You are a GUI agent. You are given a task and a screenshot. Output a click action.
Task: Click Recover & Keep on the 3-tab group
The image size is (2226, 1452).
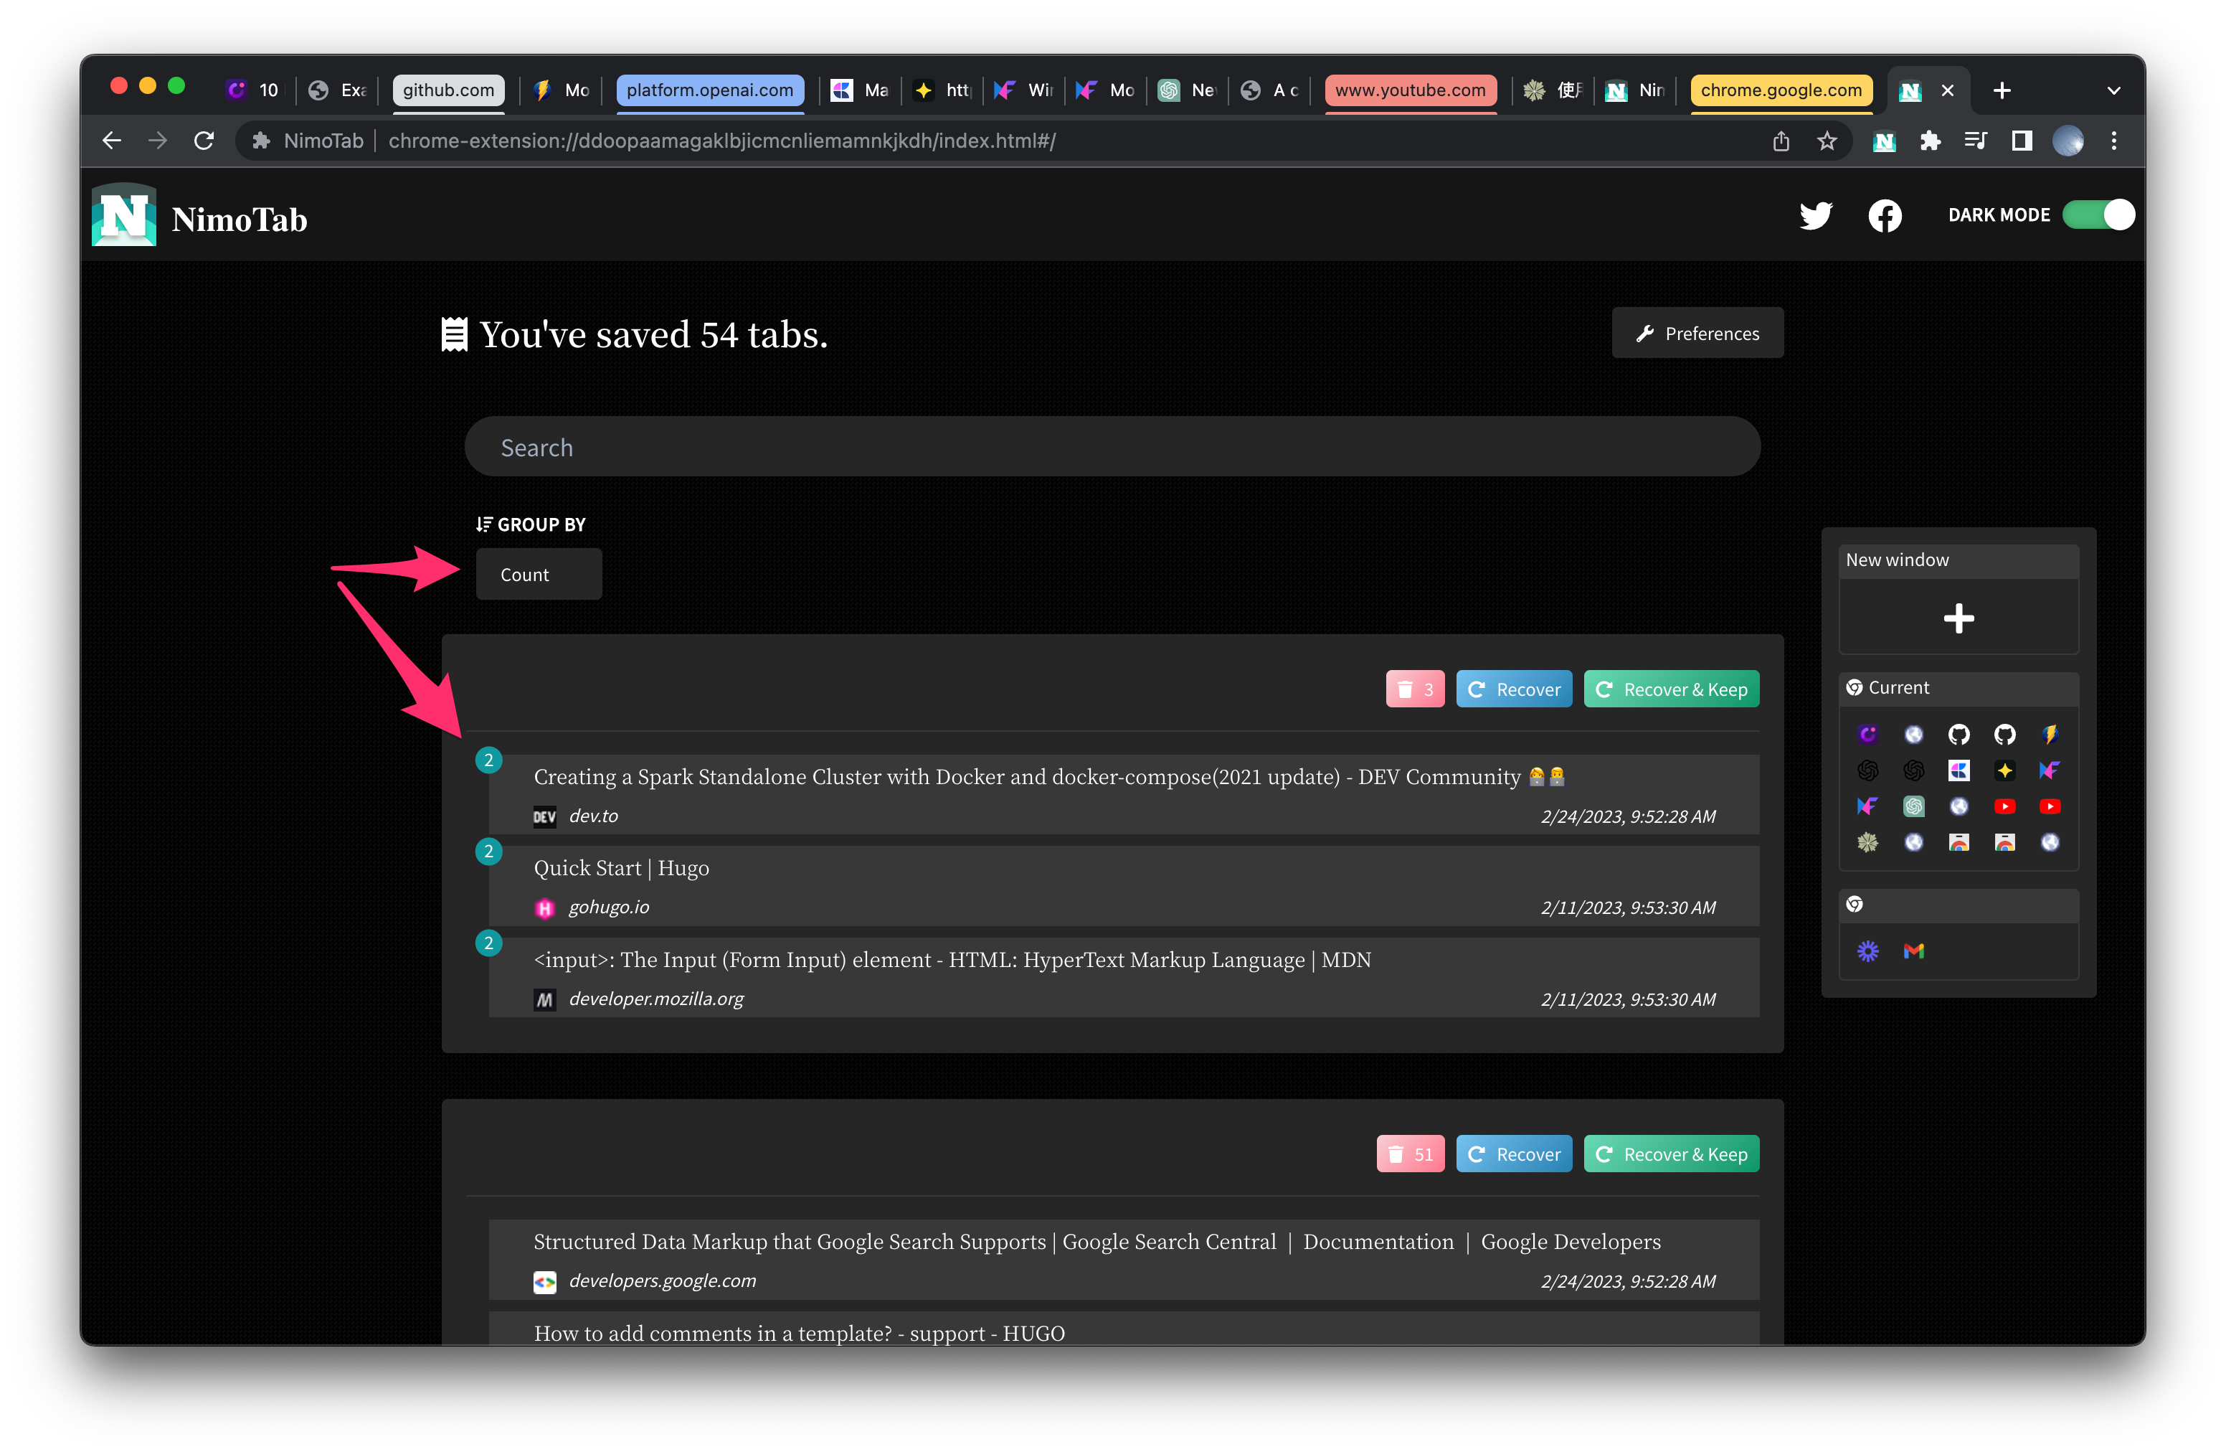[1670, 689]
